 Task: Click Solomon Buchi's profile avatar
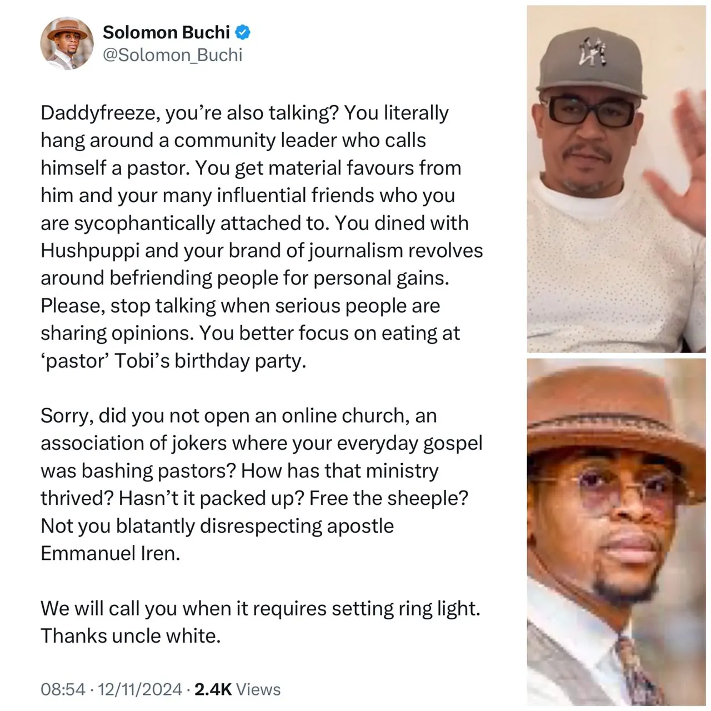coord(67,43)
